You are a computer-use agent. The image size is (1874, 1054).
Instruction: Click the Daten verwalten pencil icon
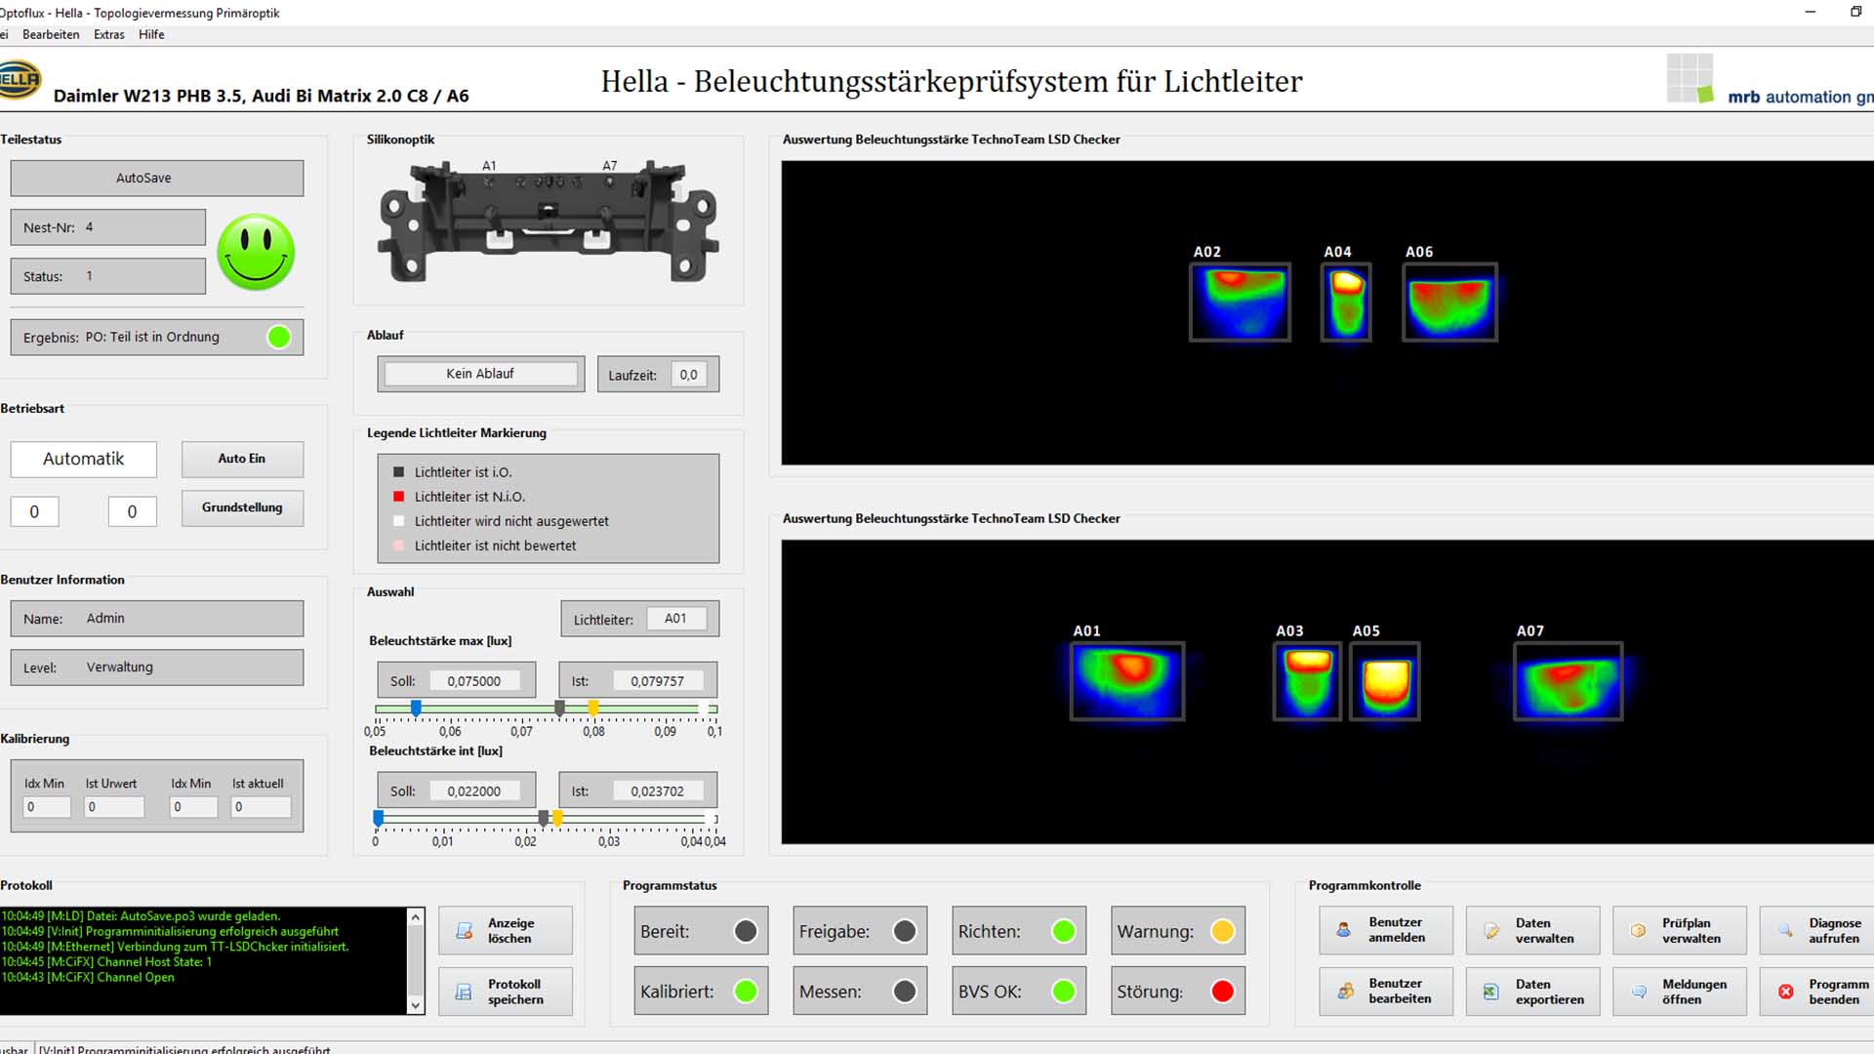point(1491,931)
